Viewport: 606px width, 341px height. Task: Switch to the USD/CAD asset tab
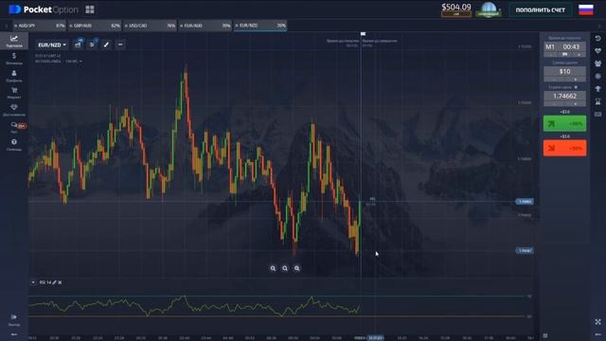pyautogui.click(x=150, y=26)
